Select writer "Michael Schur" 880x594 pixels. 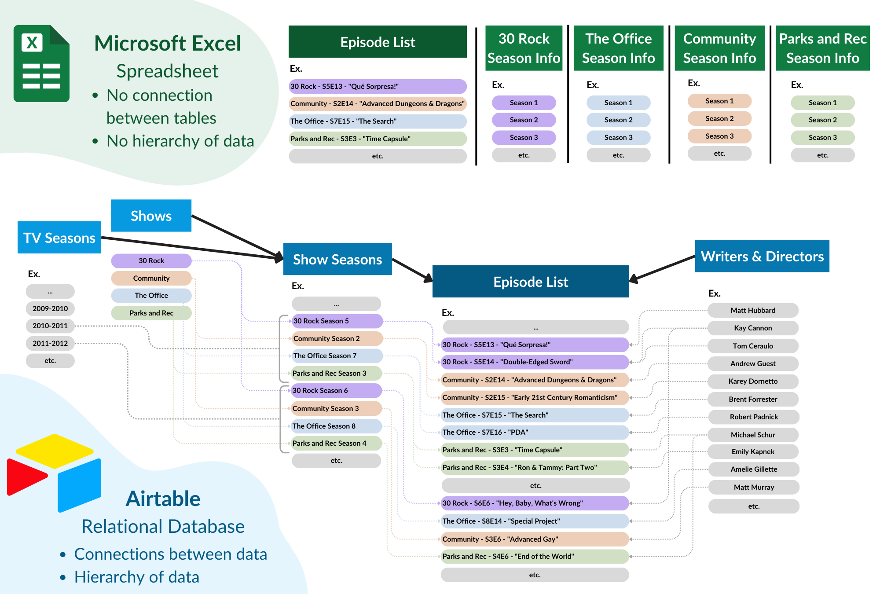pos(753,435)
